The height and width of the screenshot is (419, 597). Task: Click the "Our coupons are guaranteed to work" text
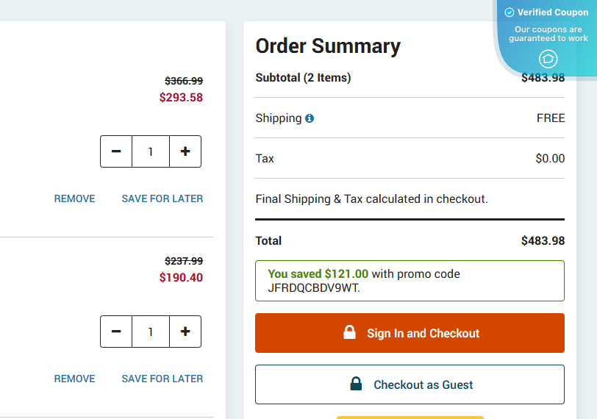click(548, 34)
